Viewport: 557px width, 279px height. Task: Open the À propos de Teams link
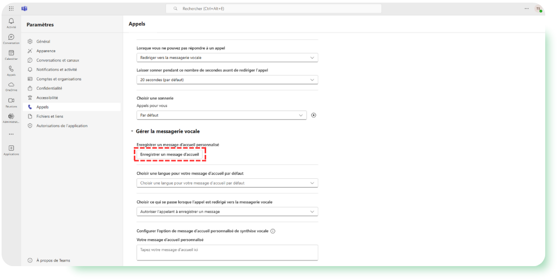[53, 260]
